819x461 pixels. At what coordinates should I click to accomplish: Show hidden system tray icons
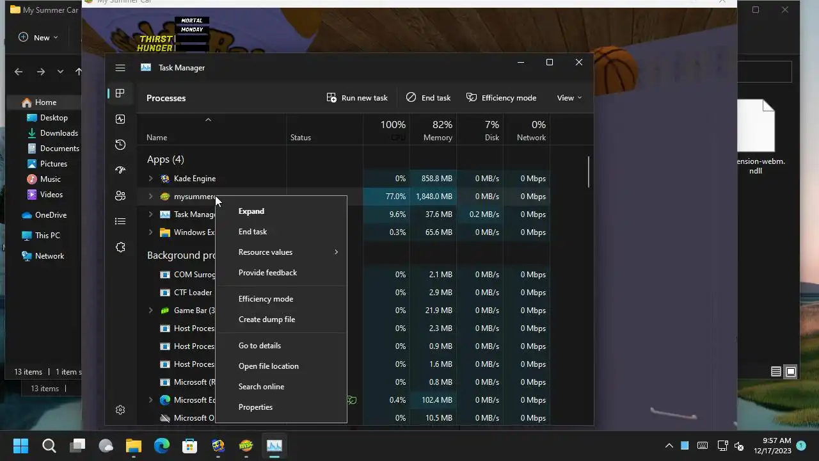tap(669, 446)
